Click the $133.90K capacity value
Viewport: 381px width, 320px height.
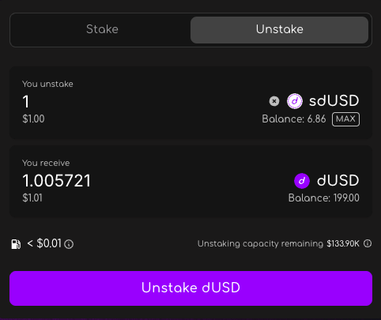click(343, 244)
